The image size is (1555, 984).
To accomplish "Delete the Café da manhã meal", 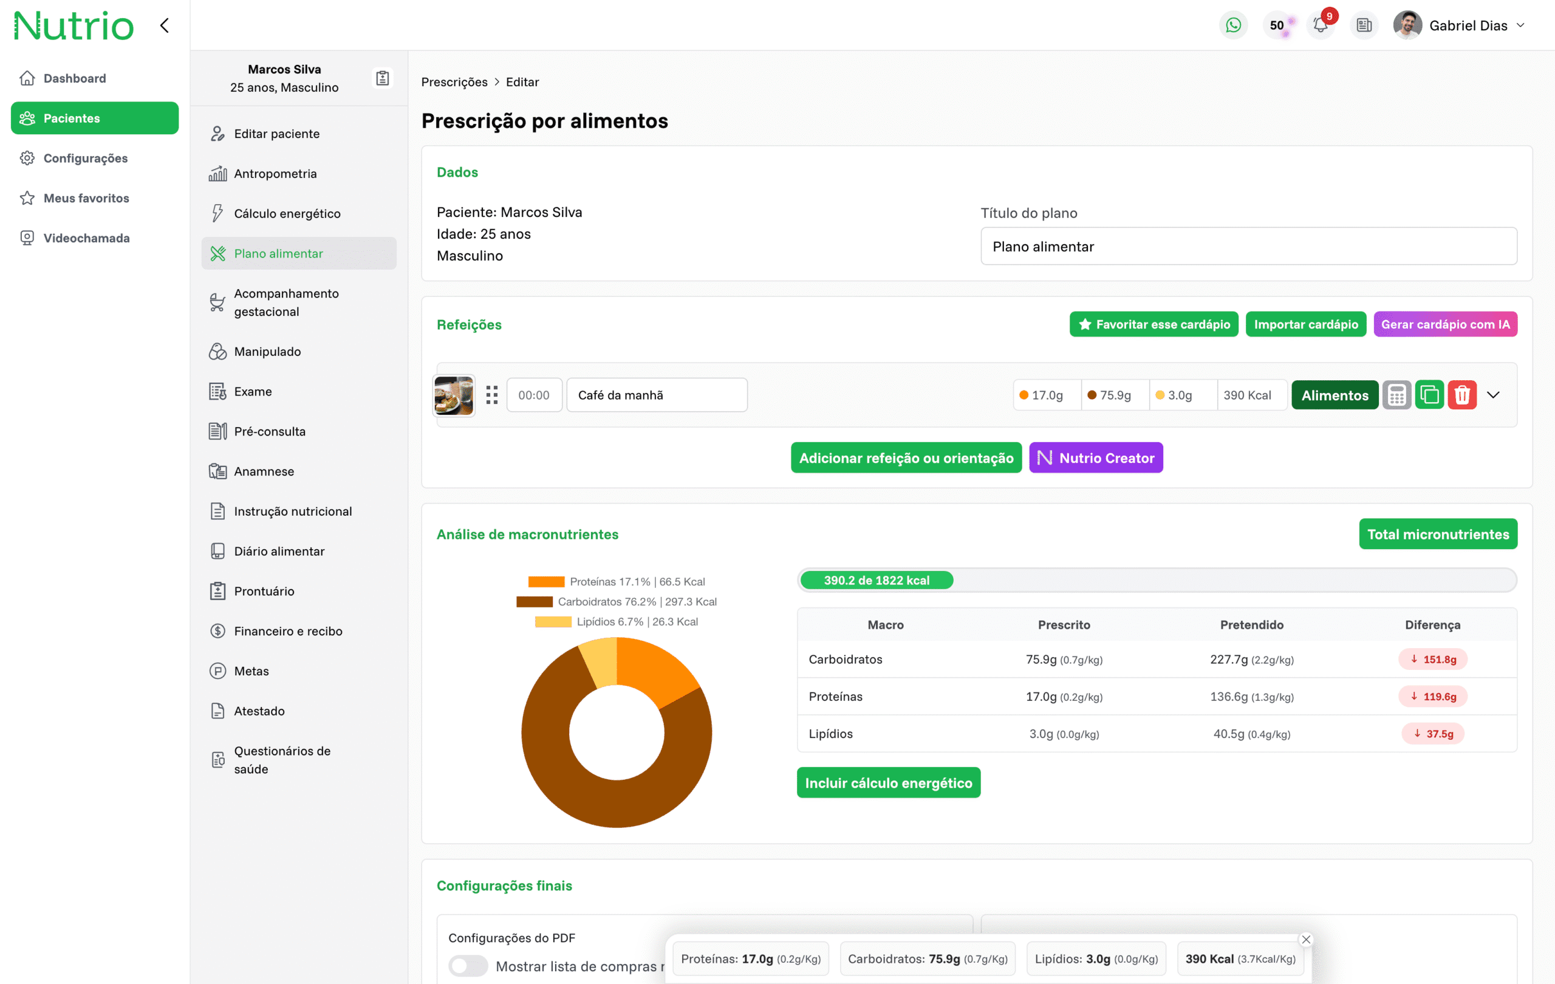I will pos(1462,395).
